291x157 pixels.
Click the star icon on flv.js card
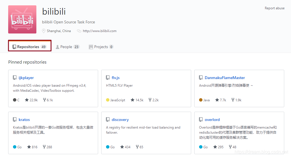click(x=133, y=100)
